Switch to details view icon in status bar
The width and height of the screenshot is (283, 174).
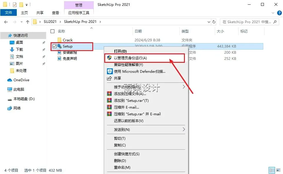pos(272,170)
